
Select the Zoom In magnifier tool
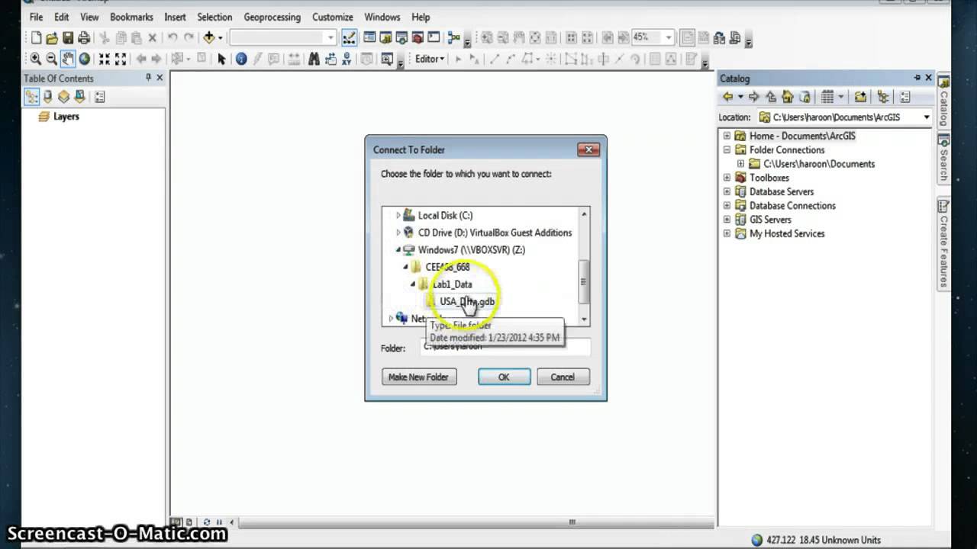pos(35,59)
